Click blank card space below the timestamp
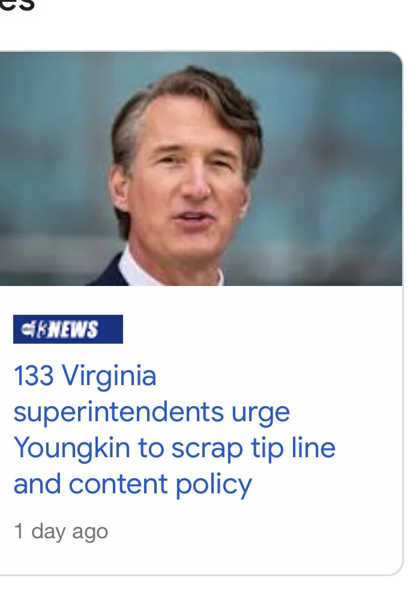The width and height of the screenshot is (410, 596). (201, 559)
